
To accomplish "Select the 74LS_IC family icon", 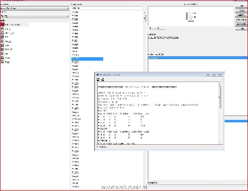I will pos(2,50).
